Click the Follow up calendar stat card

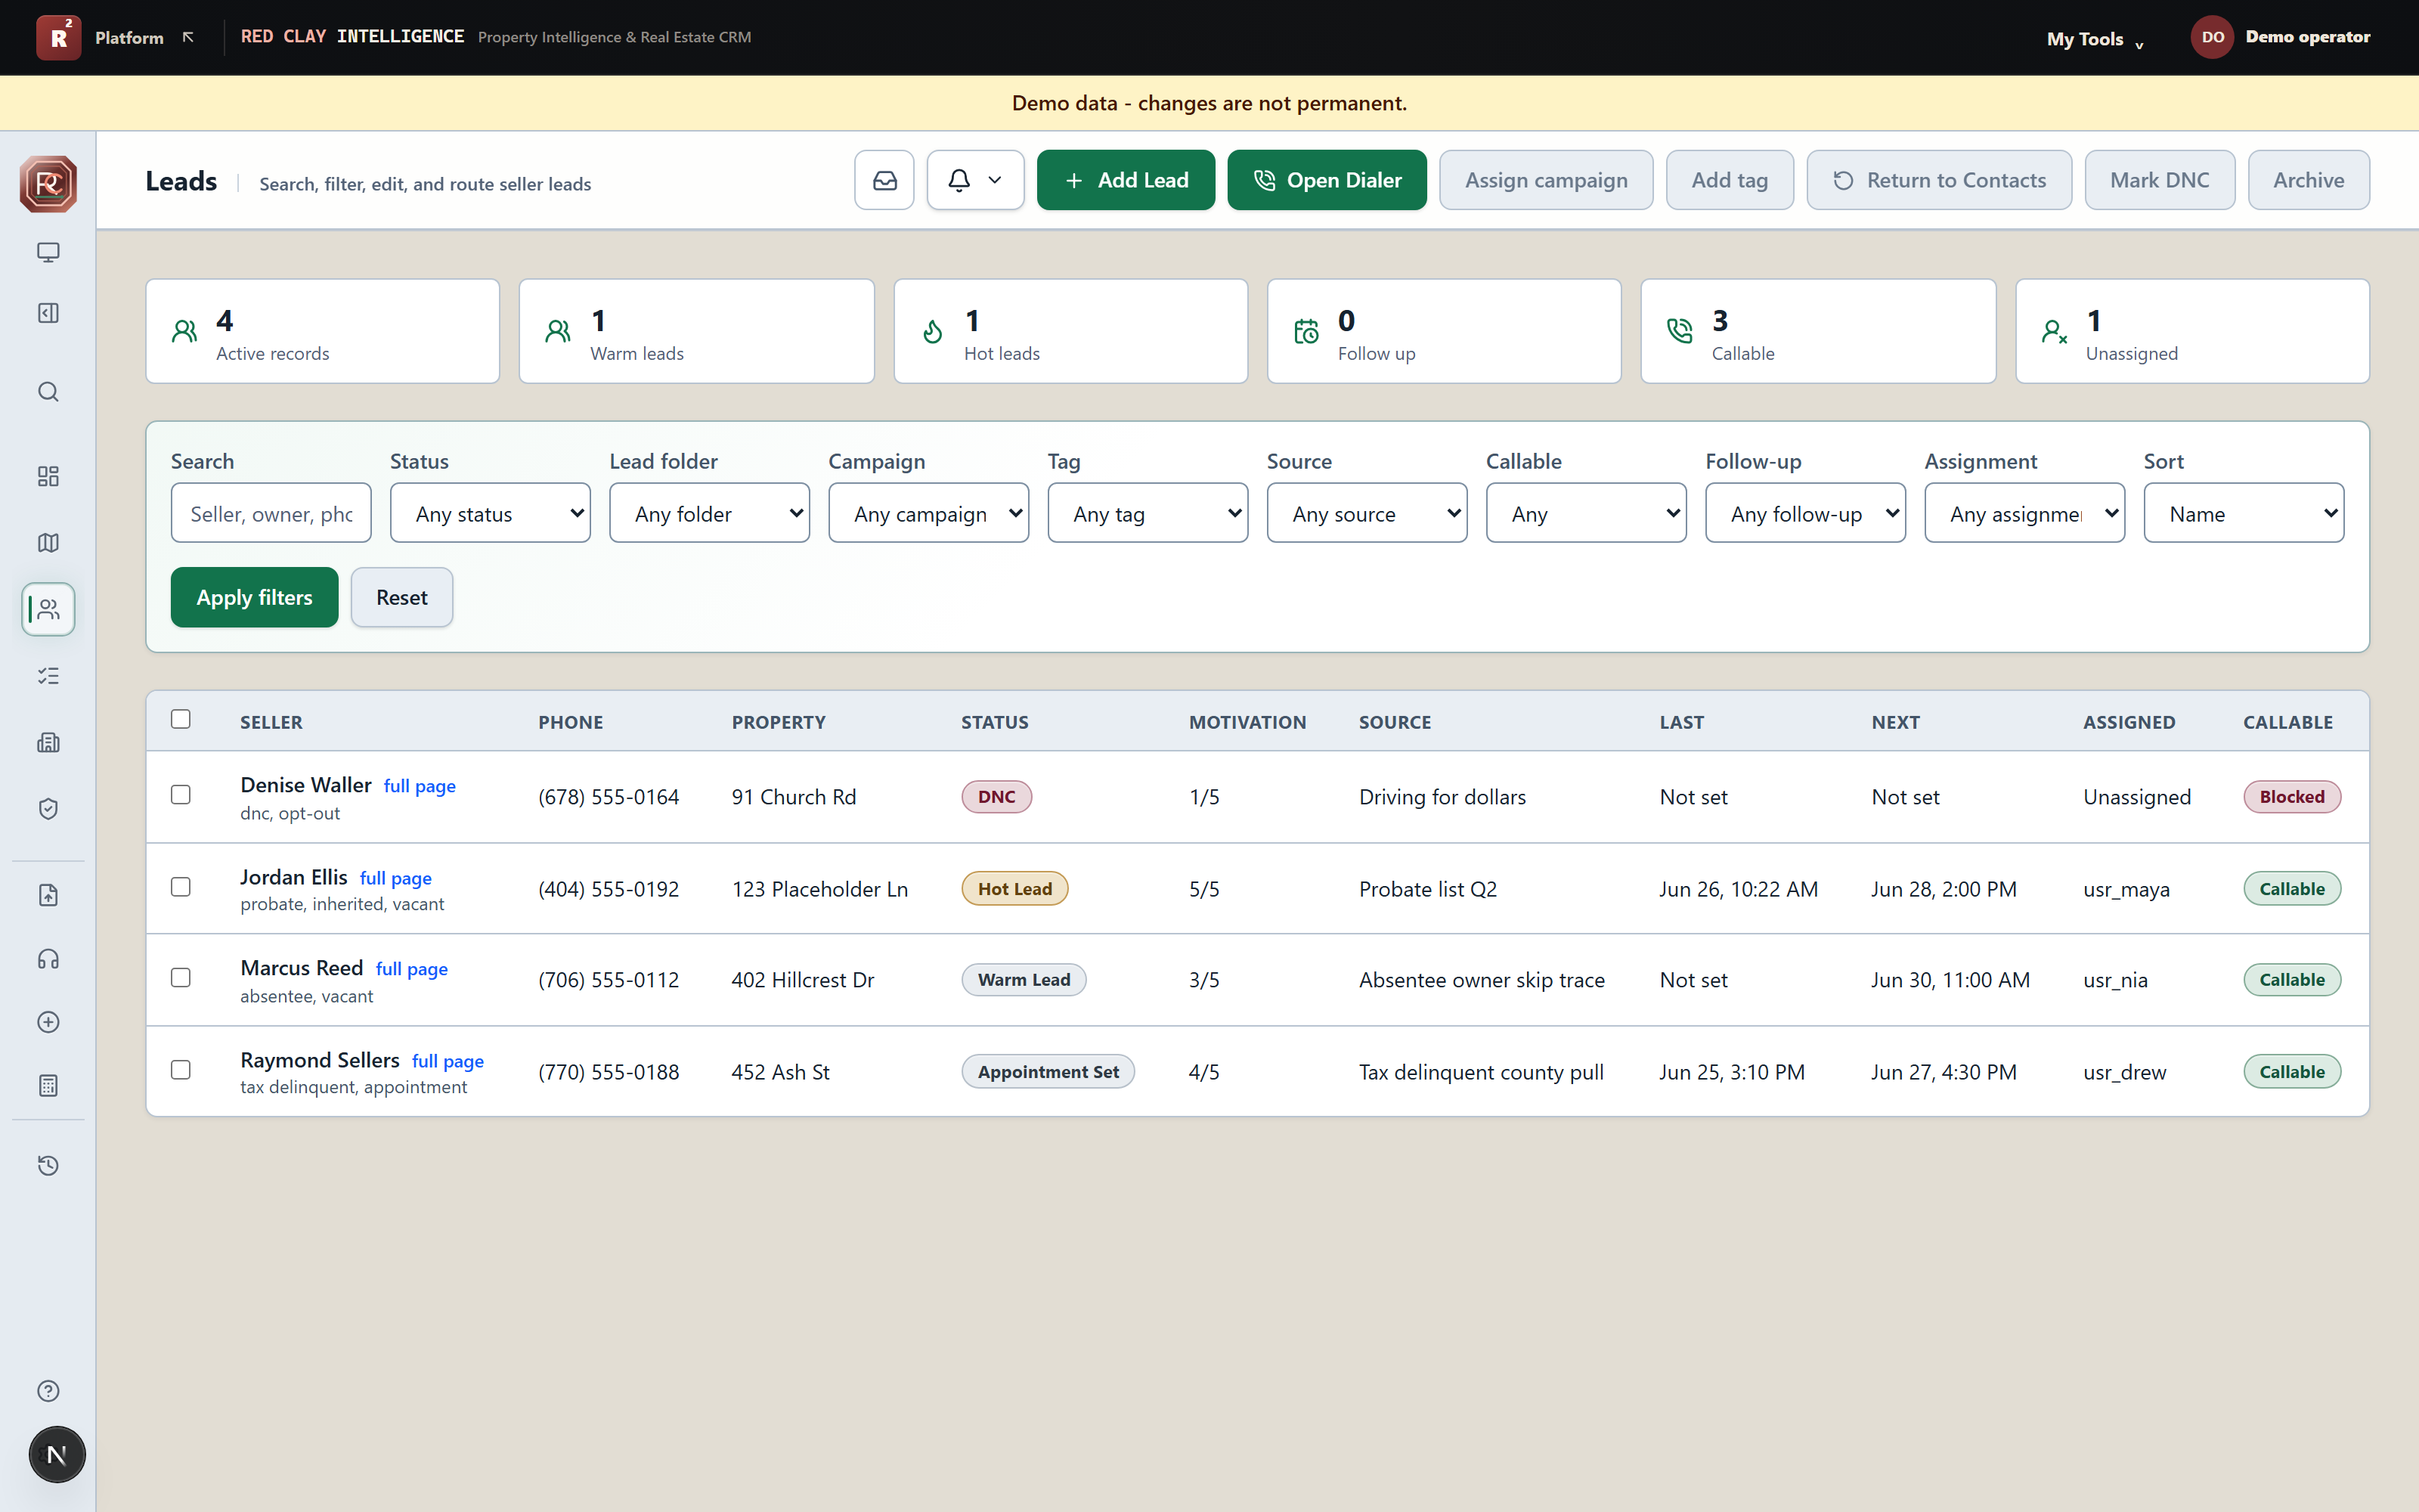pyautogui.click(x=1445, y=331)
